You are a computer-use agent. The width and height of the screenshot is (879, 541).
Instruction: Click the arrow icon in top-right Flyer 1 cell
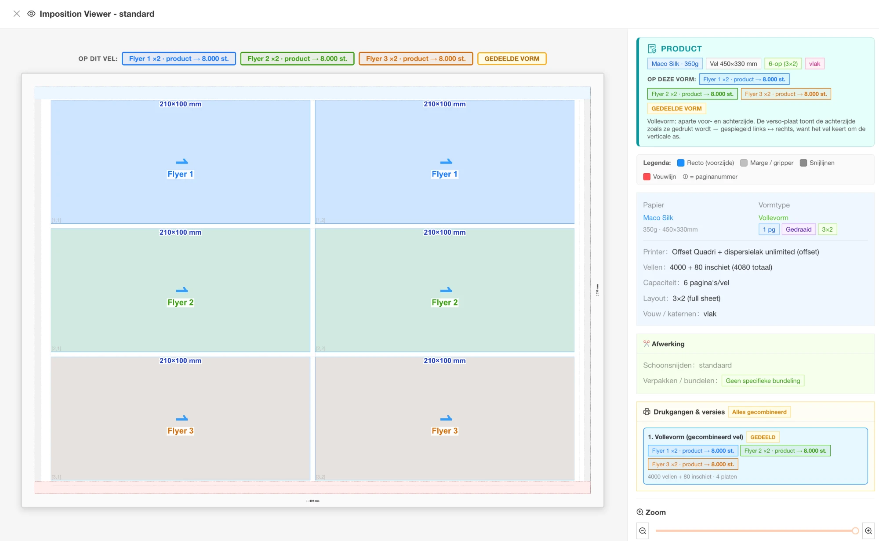(446, 162)
